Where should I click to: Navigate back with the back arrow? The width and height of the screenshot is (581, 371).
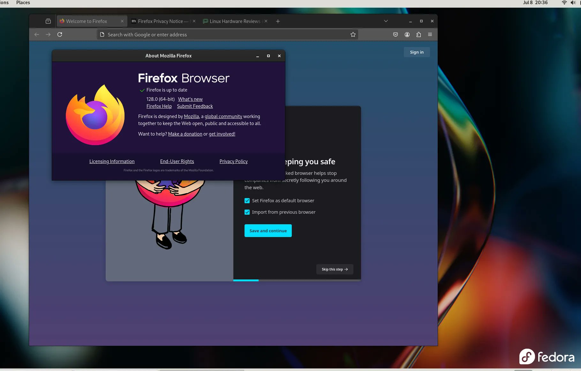[x=37, y=34]
